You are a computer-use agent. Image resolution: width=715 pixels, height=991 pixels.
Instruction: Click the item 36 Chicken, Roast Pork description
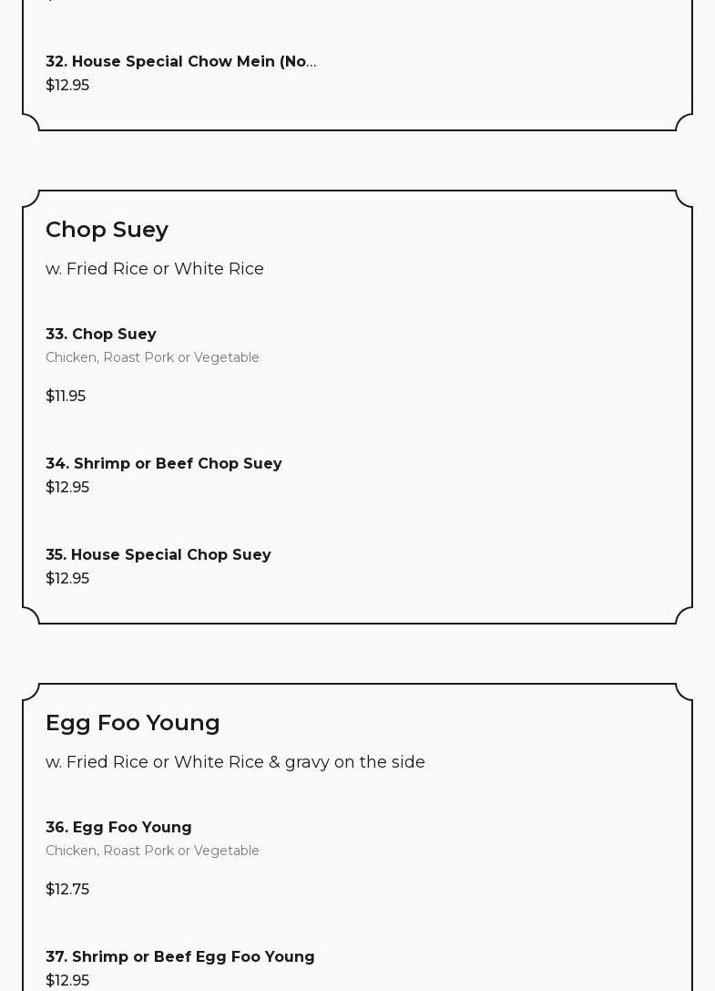click(x=152, y=851)
